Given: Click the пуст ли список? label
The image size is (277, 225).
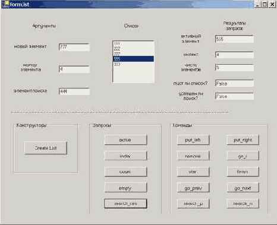Looking at the screenshot, I should 190,83.
